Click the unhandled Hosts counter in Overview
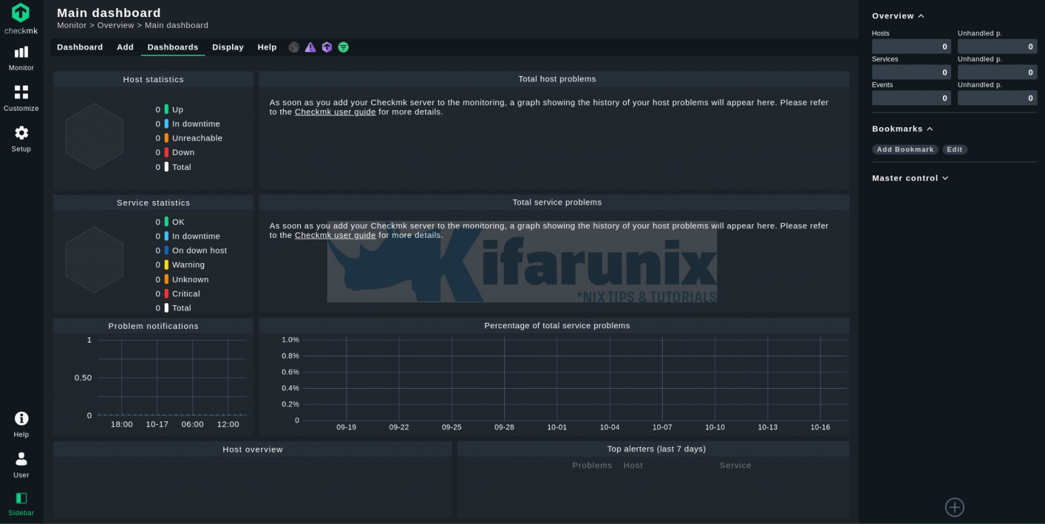Image resolution: width=1045 pixels, height=524 pixels. (x=997, y=46)
